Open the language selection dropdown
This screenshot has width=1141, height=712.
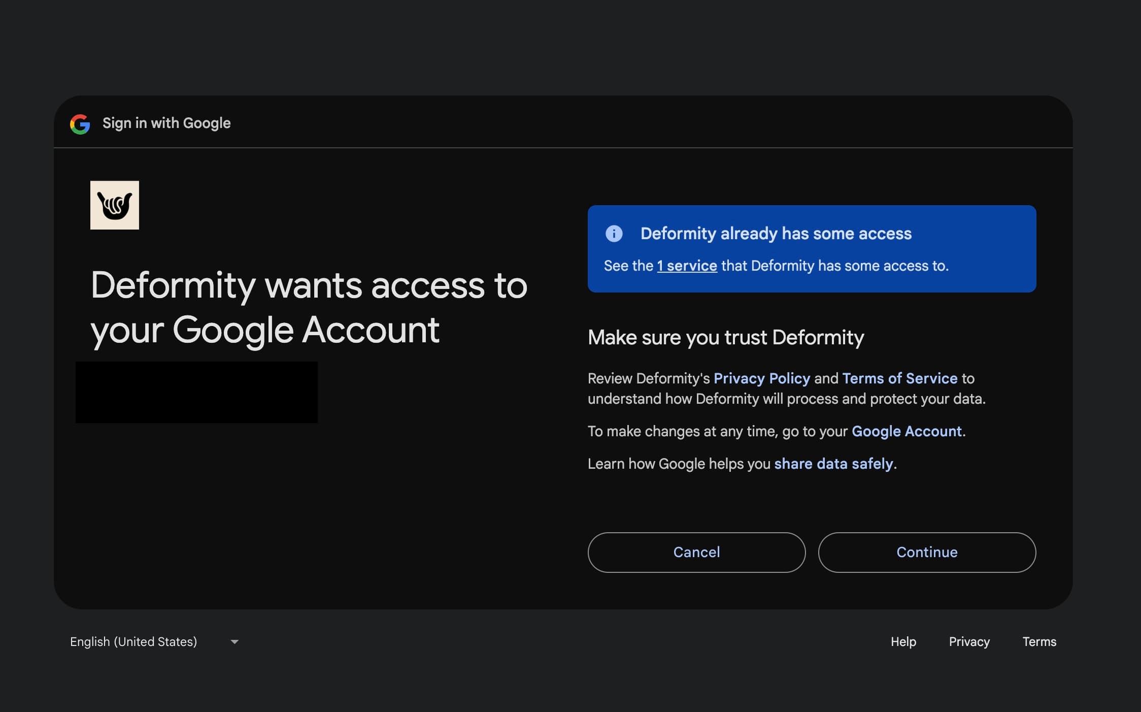(x=152, y=642)
